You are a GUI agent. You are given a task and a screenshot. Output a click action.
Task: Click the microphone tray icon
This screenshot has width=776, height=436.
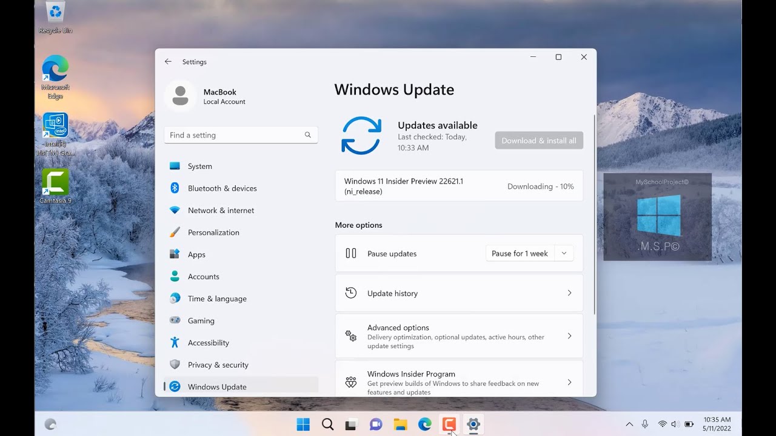click(x=645, y=424)
